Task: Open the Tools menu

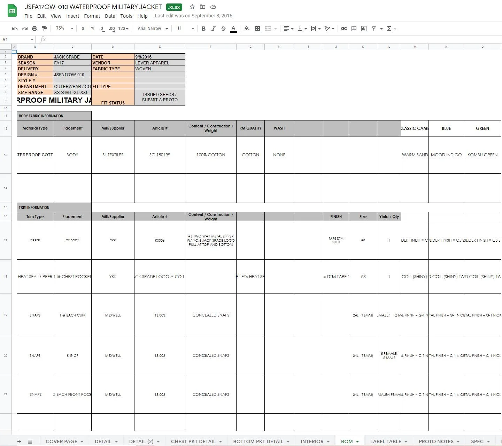Action: (x=126, y=16)
